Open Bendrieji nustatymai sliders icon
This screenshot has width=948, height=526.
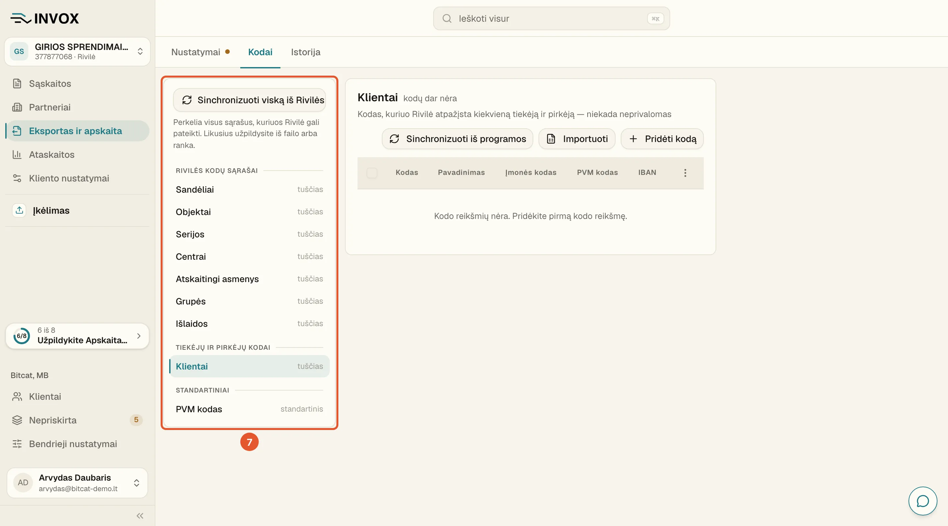tap(17, 444)
